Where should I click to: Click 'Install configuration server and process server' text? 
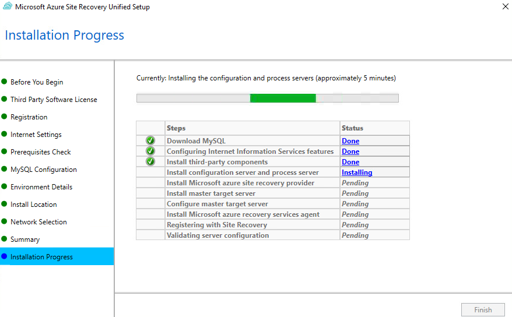tap(243, 172)
